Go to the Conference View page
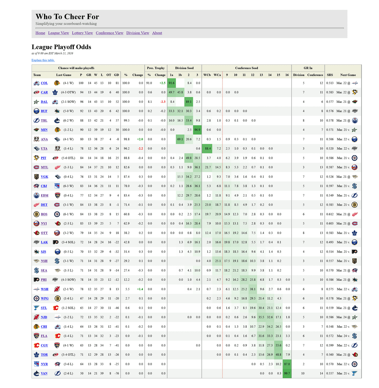379x388 pixels. tap(109, 33)
